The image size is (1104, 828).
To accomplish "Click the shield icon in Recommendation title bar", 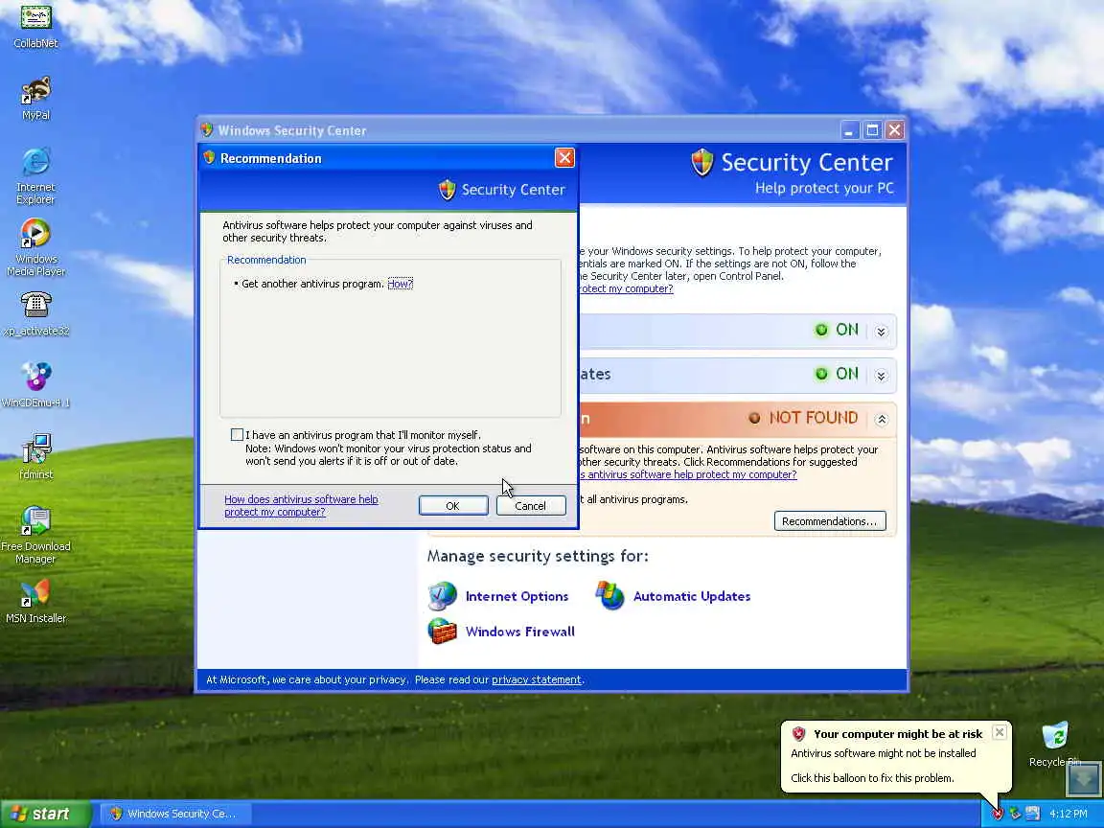I will pyautogui.click(x=209, y=158).
